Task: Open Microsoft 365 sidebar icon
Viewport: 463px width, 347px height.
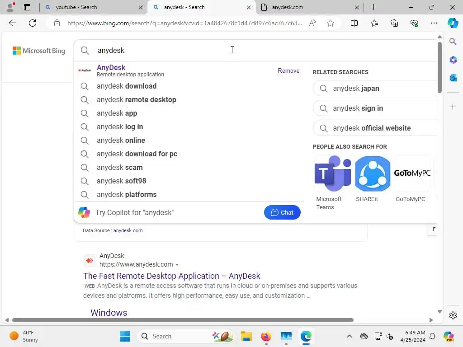Action: click(453, 60)
